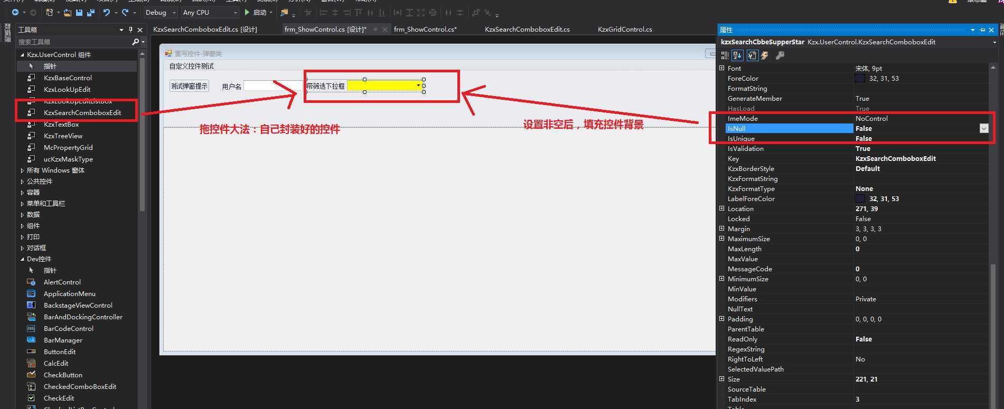Sort properties alphabetically
The height and width of the screenshot is (409, 1004).
(738, 55)
